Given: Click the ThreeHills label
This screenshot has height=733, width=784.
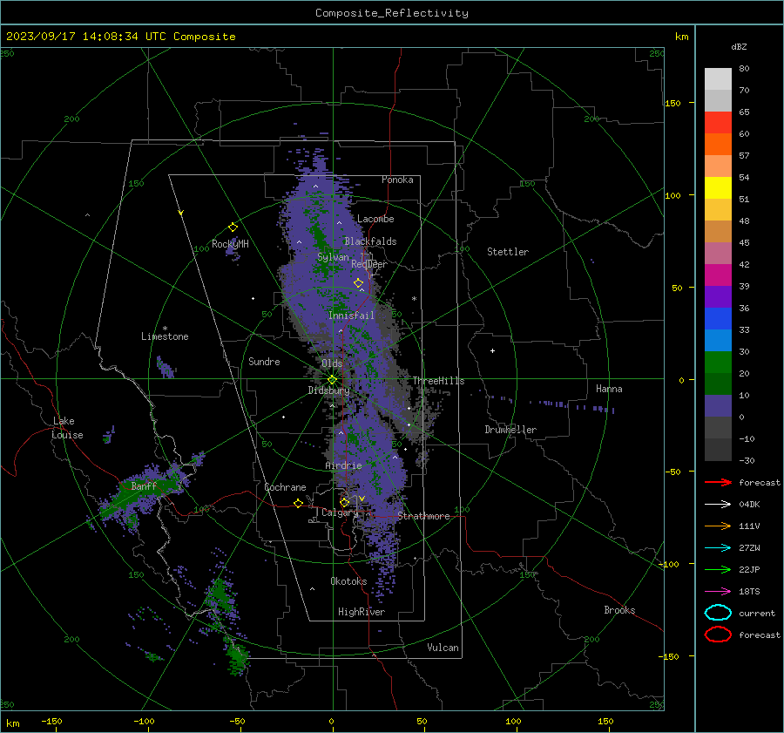Looking at the screenshot, I should [x=438, y=381].
